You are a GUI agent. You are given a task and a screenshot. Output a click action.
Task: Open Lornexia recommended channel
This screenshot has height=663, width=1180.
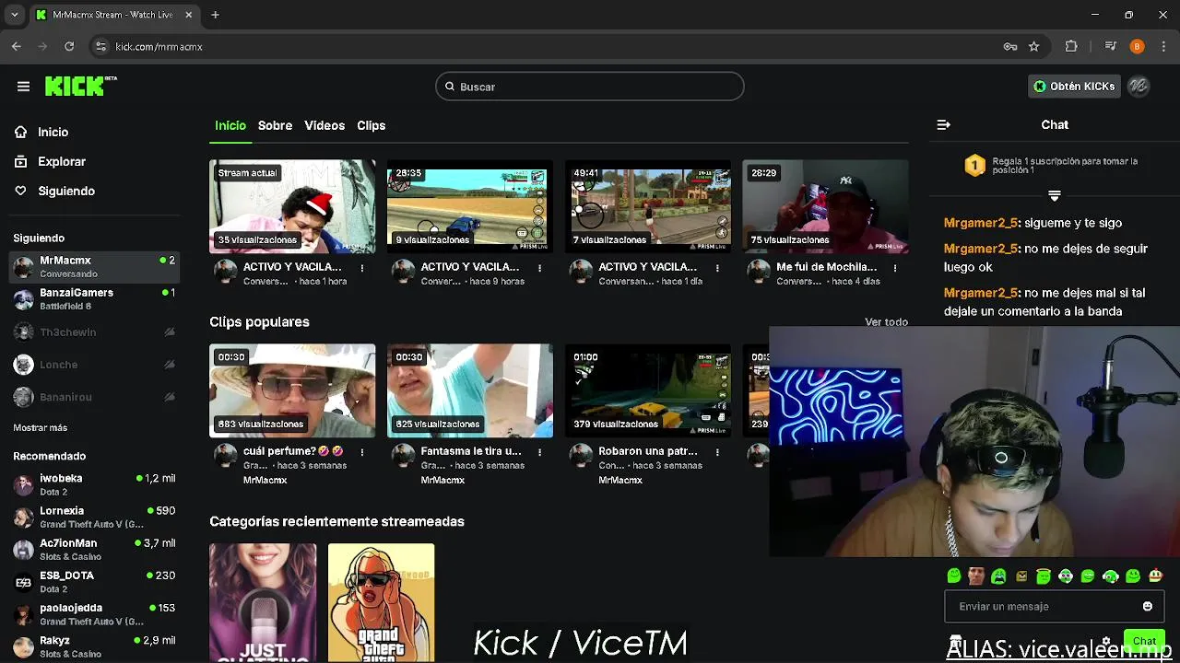94,517
